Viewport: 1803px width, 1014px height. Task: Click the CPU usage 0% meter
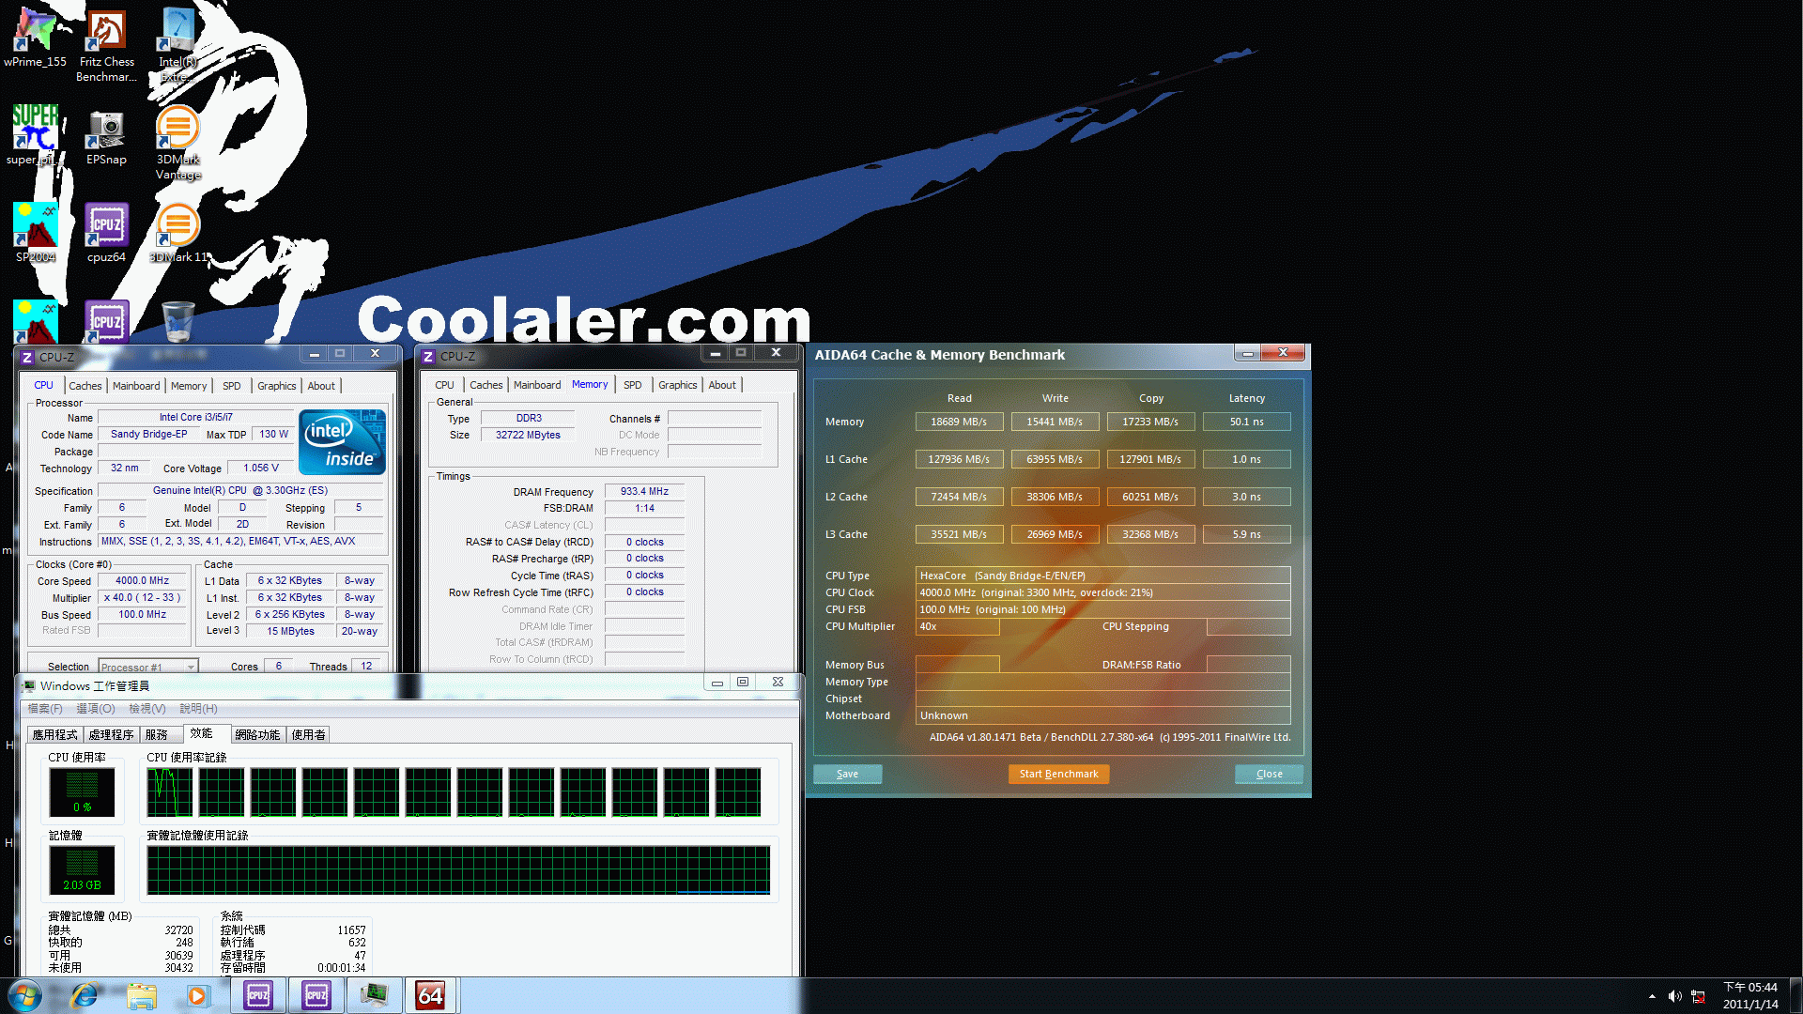click(x=83, y=792)
